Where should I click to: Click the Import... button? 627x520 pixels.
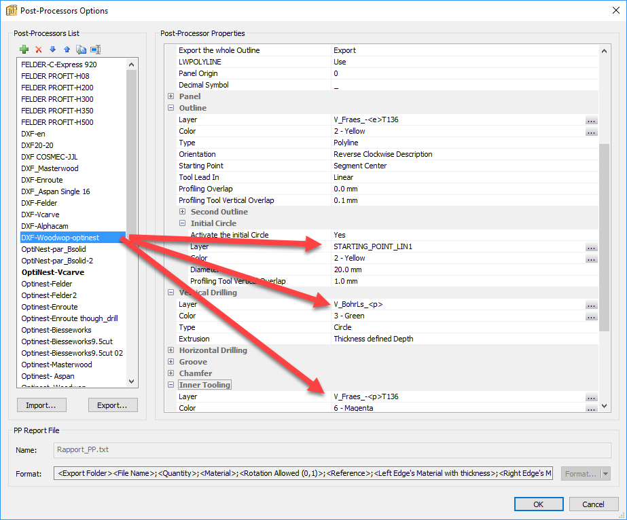pyautogui.click(x=41, y=405)
